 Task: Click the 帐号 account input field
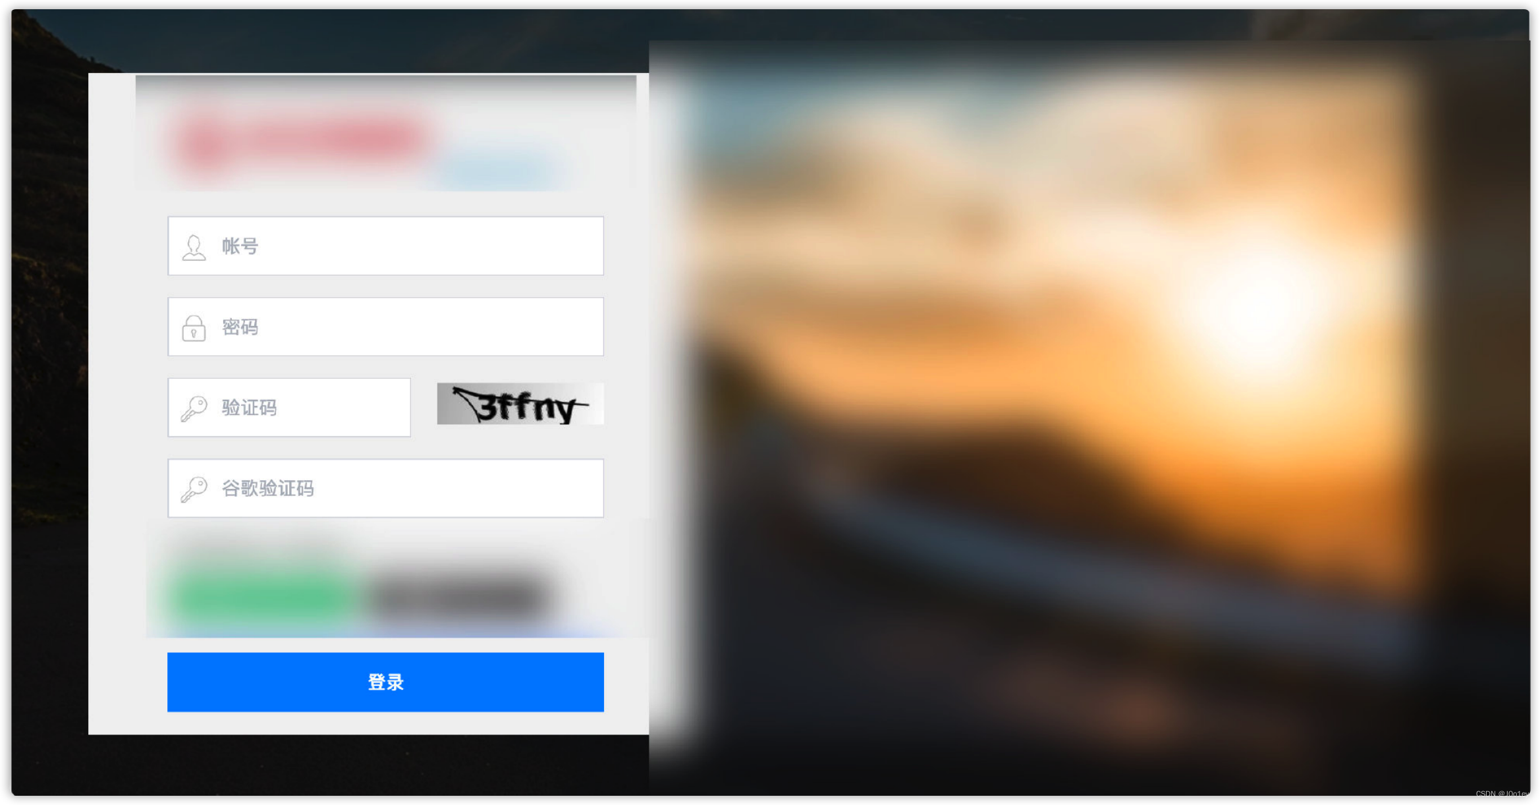coord(385,244)
